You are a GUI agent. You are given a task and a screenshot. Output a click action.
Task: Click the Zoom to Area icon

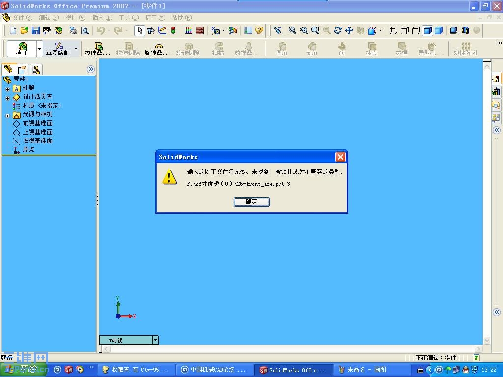click(304, 30)
